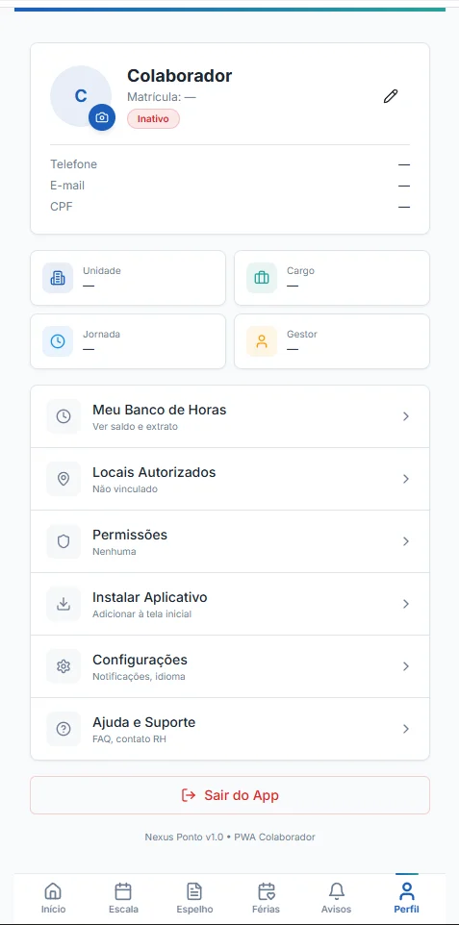Click the avatar circle with letter C

click(80, 96)
